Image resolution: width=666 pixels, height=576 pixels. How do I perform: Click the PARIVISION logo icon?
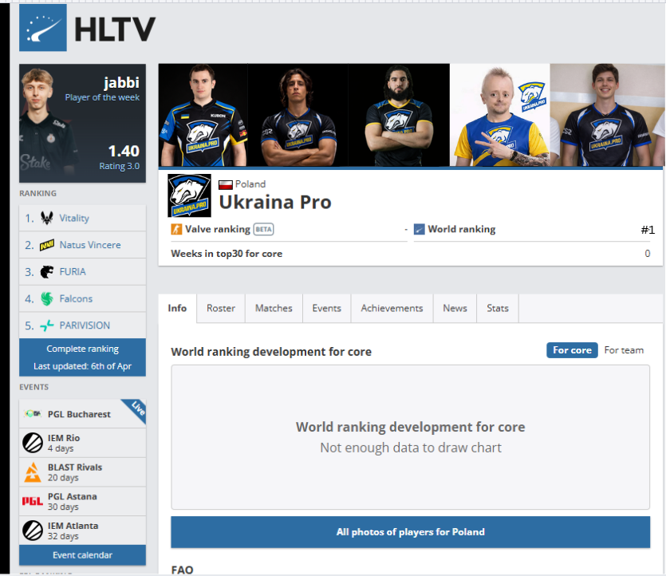click(47, 325)
